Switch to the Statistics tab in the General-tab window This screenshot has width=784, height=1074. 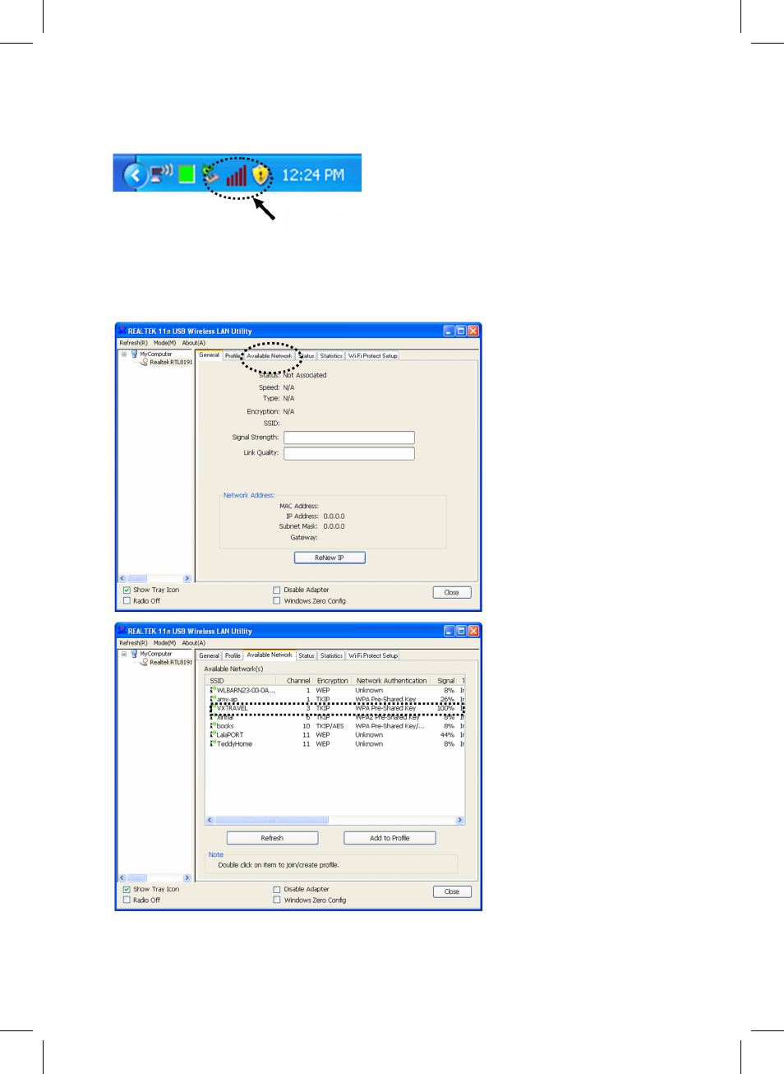(331, 356)
